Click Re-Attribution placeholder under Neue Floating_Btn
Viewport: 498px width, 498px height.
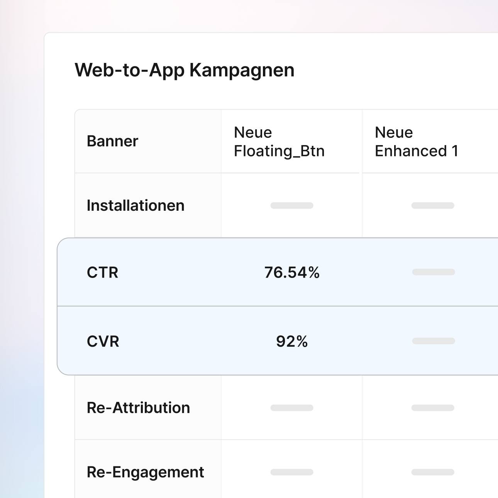(x=292, y=408)
